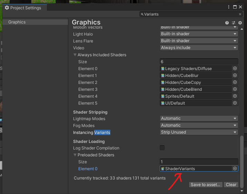Screen dimensions: 247x194
Task: Click the settings search field
Action: tap(190, 14)
